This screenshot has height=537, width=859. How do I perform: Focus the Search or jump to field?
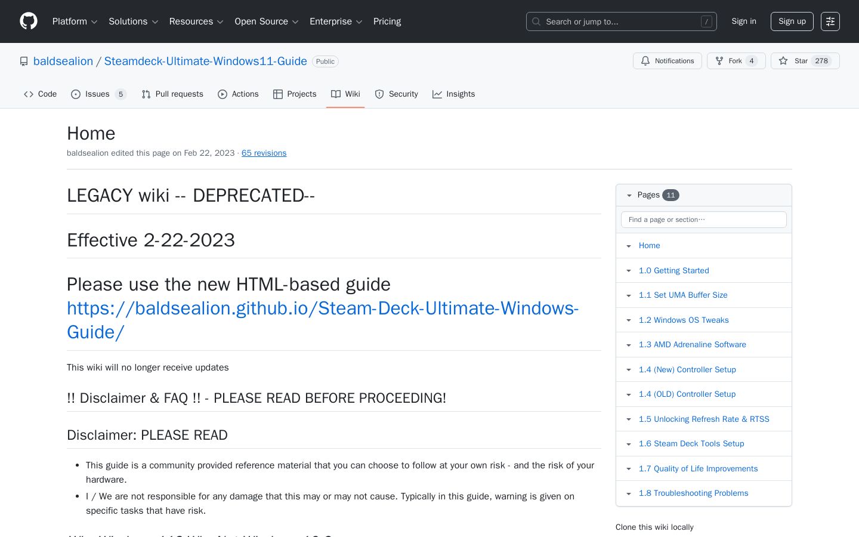(622, 21)
